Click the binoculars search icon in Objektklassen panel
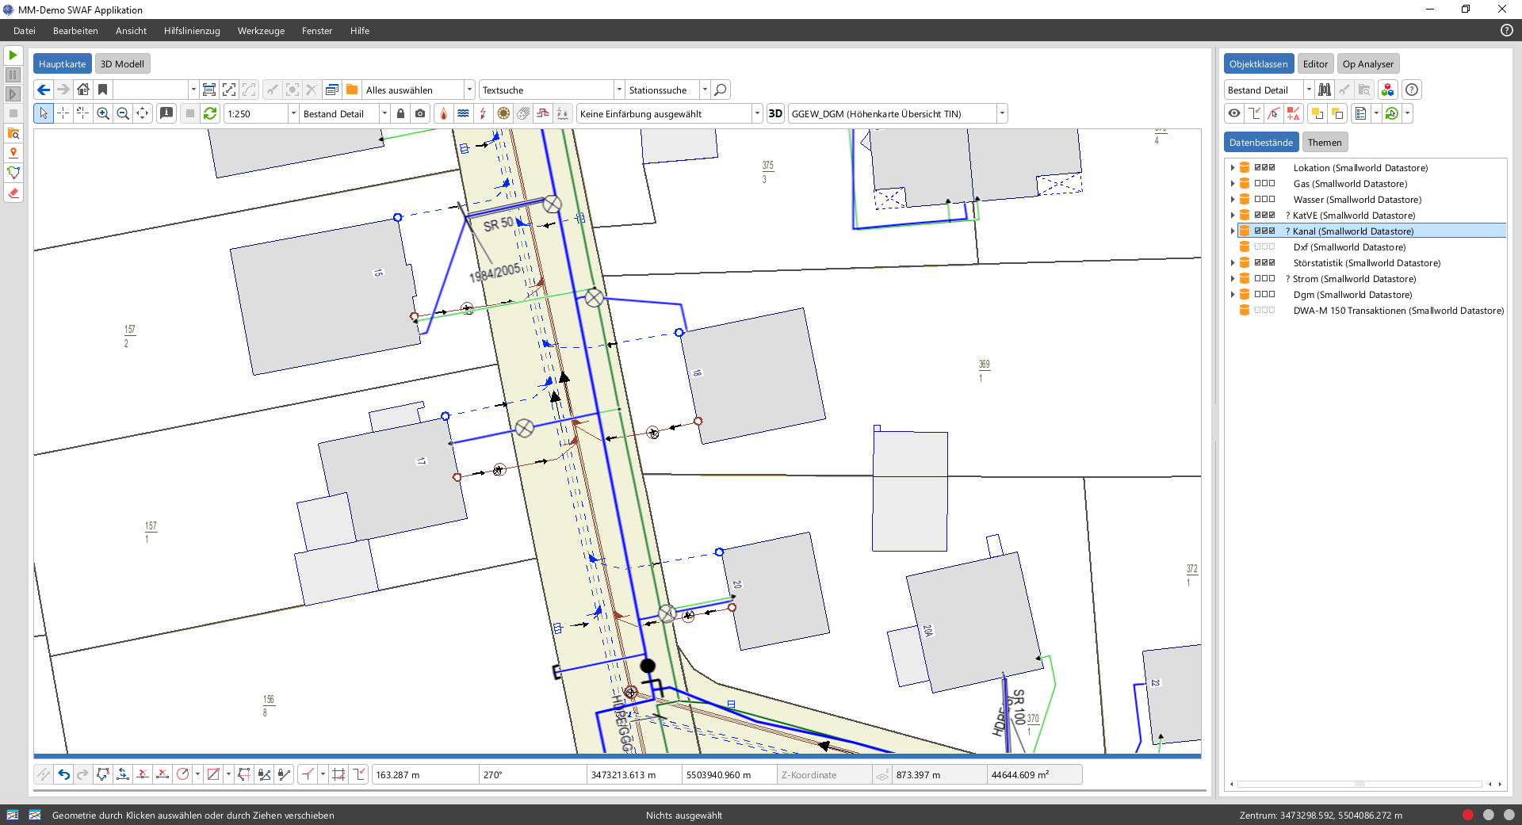The height and width of the screenshot is (825, 1522). click(1325, 90)
